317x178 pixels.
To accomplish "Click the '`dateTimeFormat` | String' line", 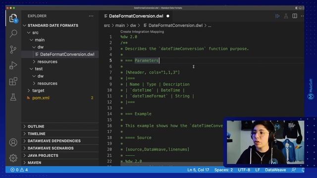I will coord(160,96).
